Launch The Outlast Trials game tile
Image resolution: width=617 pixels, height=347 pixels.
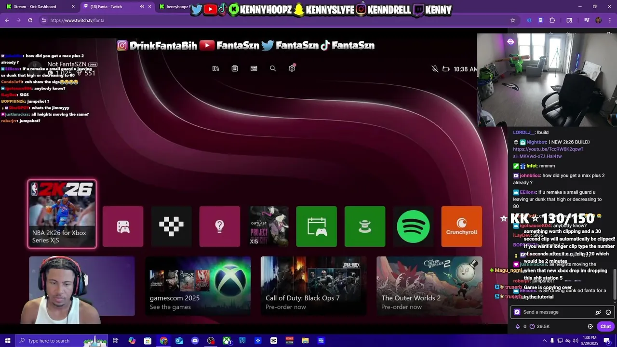point(268,227)
